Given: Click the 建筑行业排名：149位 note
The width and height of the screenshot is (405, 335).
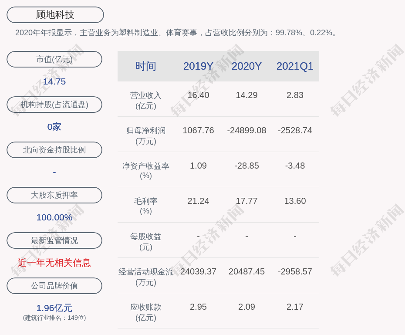Looking at the screenshot, I should click(54, 318).
